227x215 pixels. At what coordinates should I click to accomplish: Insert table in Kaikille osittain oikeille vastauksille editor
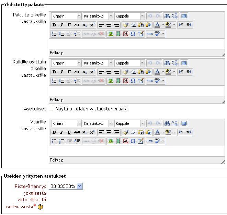click(x=140, y=81)
